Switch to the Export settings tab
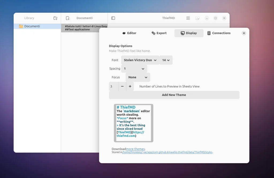This screenshot has width=274, height=178. (159, 33)
